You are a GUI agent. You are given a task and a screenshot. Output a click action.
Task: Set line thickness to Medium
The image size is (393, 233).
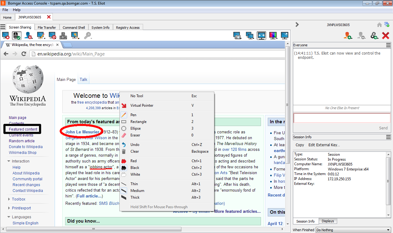(167, 191)
